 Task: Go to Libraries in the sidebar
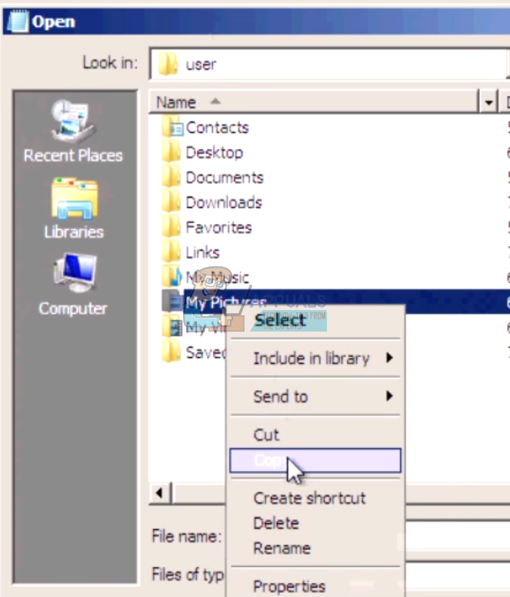click(74, 208)
